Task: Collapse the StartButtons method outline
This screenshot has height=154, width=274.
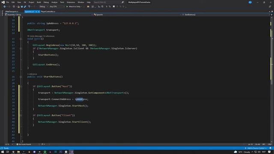Action: [x=21, y=77]
